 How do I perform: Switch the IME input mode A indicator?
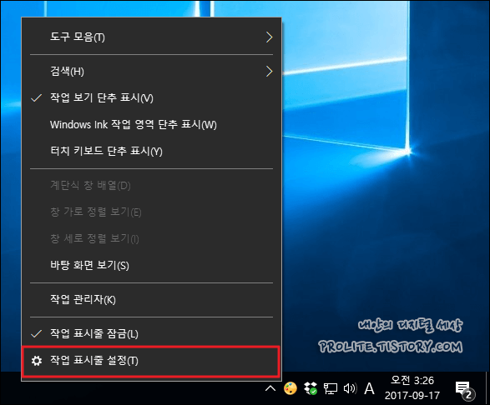369,389
